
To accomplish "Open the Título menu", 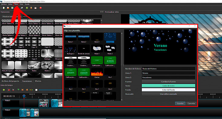I will (16, 4).
